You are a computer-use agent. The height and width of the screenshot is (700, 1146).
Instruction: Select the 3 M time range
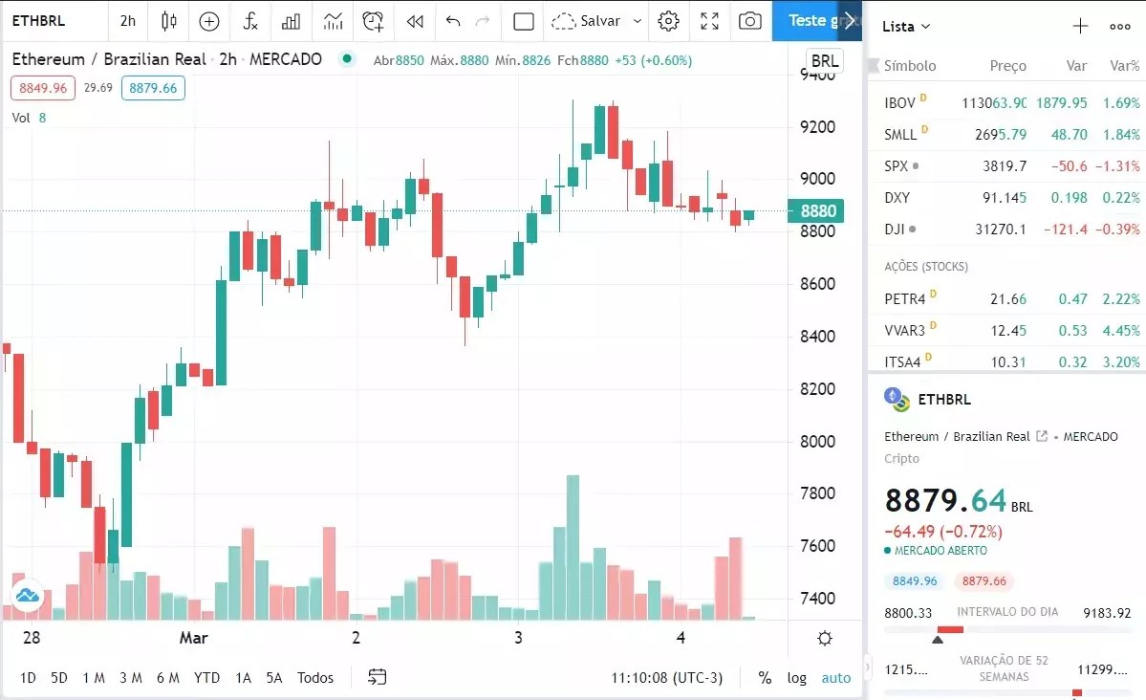[x=131, y=677]
